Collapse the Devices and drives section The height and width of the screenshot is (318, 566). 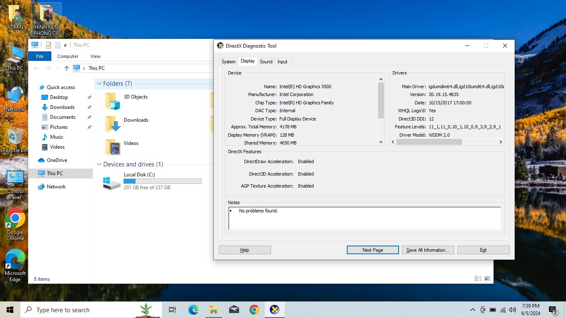click(99, 164)
